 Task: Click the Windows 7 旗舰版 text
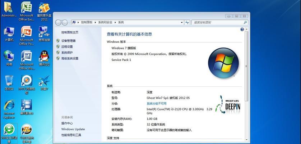[x=124, y=48]
